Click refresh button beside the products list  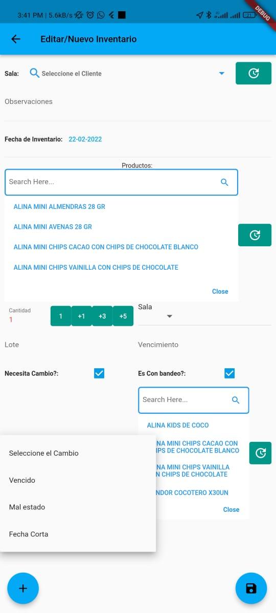pos(255,235)
